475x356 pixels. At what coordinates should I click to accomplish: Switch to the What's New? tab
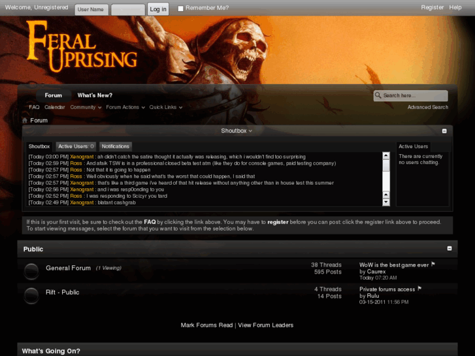pyautogui.click(x=95, y=95)
